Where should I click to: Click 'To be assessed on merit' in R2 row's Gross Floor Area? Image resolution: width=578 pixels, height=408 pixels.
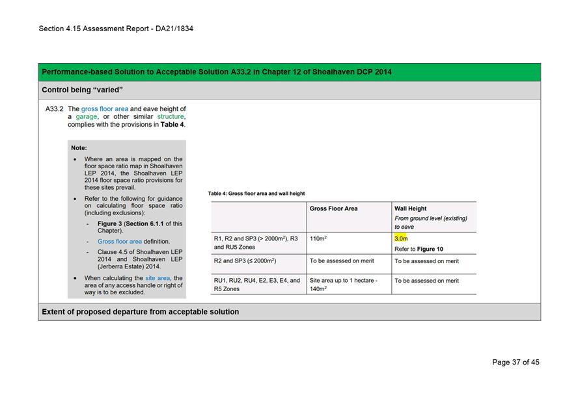341,261
